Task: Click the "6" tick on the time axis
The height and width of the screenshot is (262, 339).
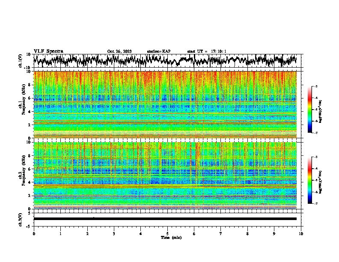Action: click(x=194, y=234)
